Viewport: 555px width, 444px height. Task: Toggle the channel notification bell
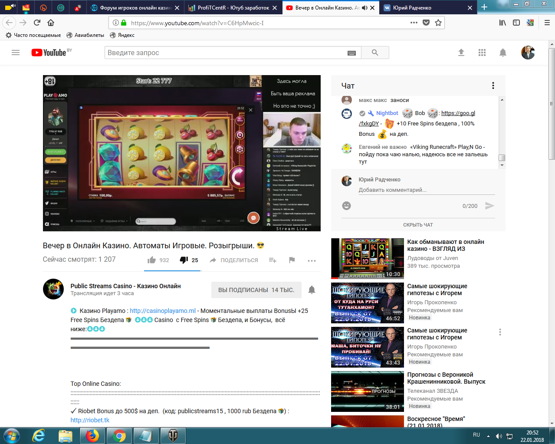[312, 290]
